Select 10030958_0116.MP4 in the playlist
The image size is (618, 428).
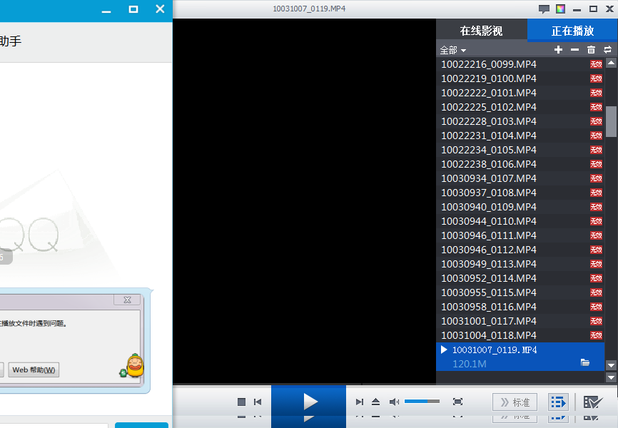520,307
